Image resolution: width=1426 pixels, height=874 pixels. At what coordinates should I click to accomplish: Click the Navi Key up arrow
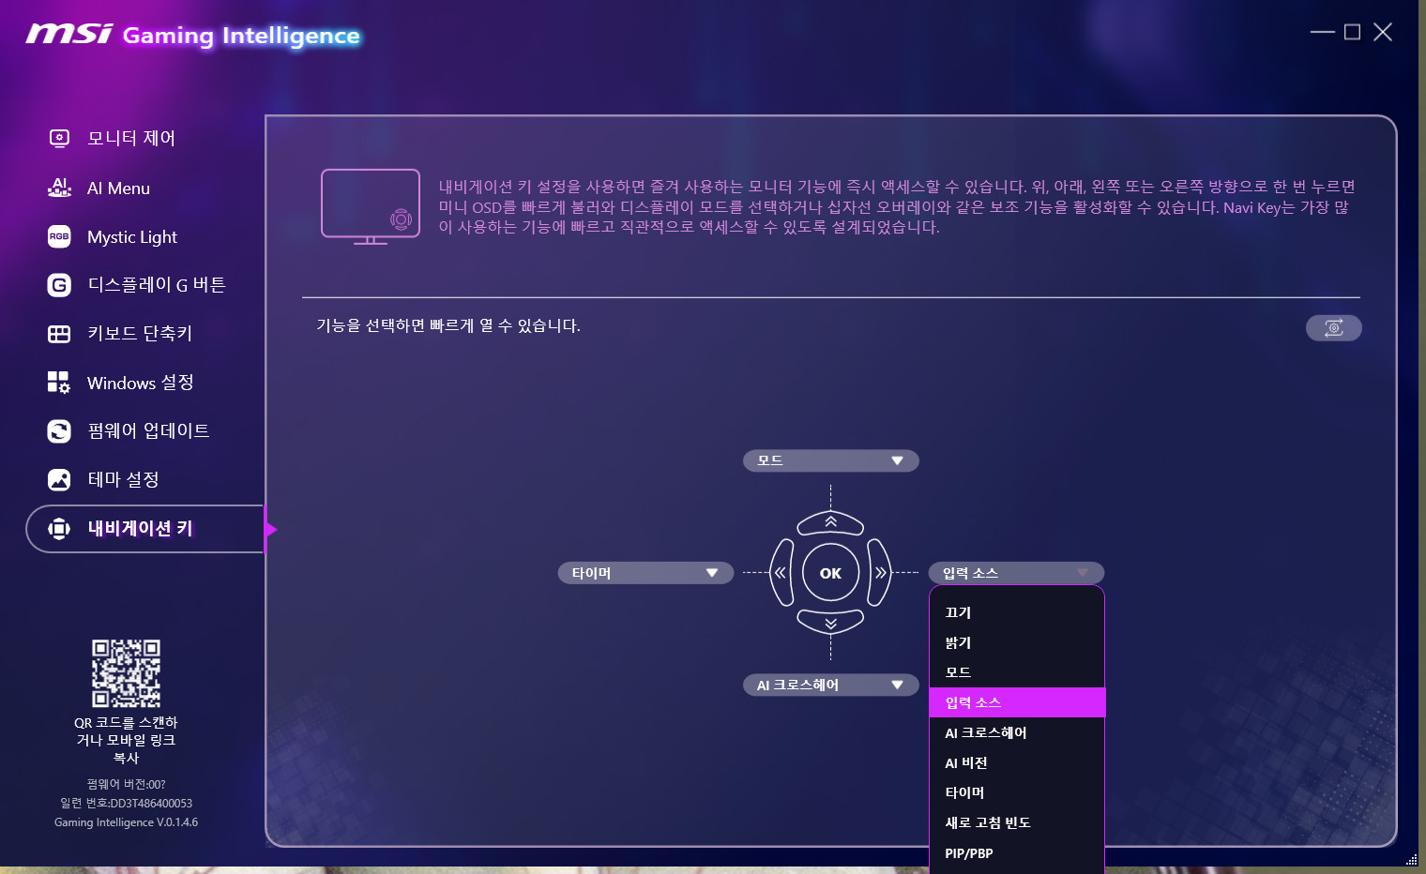click(830, 522)
